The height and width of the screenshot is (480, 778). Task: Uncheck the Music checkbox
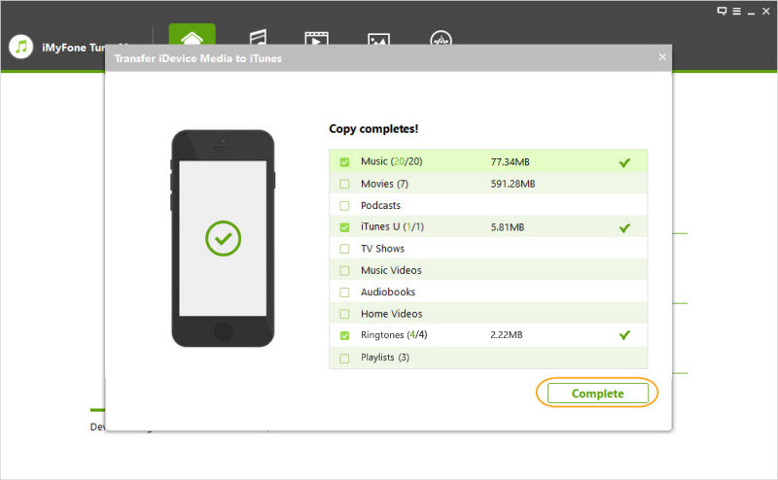tap(344, 162)
